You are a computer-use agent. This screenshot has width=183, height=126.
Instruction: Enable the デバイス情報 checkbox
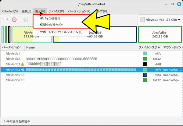37,19
